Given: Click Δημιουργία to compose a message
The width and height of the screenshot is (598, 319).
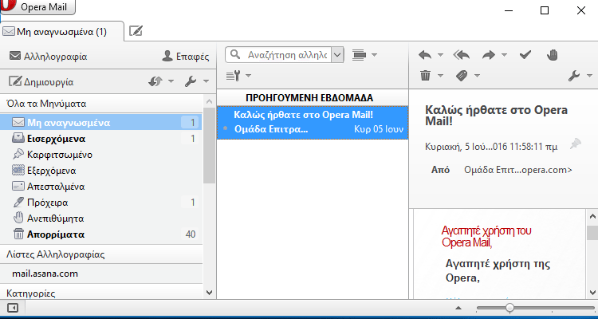Looking at the screenshot, I should tap(41, 81).
